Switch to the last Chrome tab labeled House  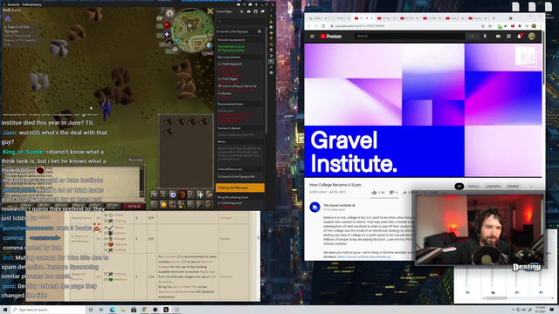click(x=477, y=18)
